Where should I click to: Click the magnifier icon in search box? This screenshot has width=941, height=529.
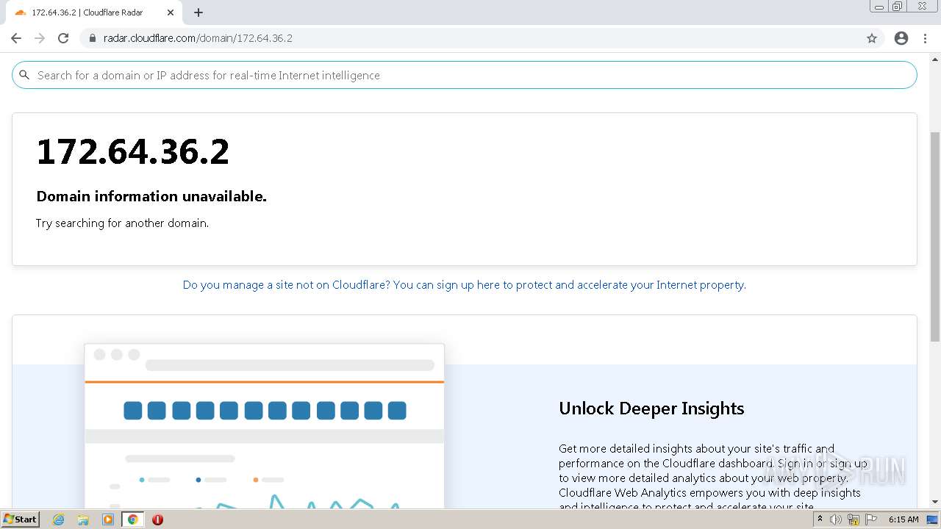coord(24,75)
